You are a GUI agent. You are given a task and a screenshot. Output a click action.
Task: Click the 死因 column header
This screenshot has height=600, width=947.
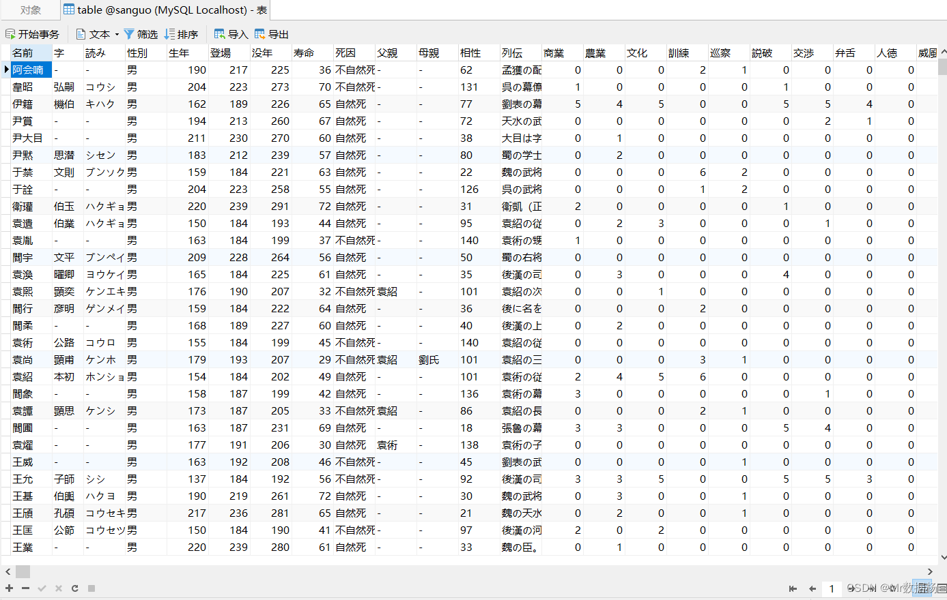tap(354, 52)
